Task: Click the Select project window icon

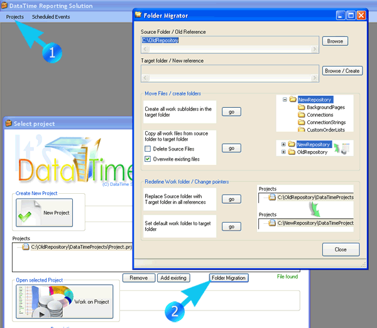Action: (9, 124)
